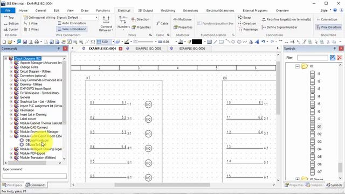Click the Undo arrow icon
The image size is (345, 194).
pos(263,41)
